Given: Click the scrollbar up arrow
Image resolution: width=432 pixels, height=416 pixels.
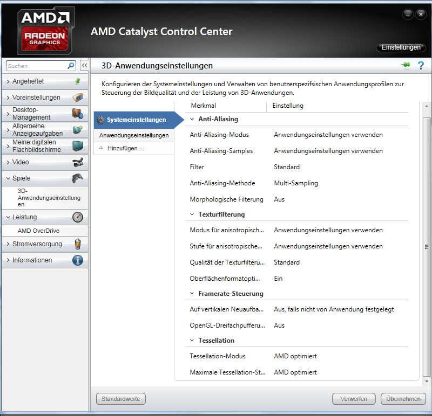Looking at the screenshot, I should [x=427, y=106].
